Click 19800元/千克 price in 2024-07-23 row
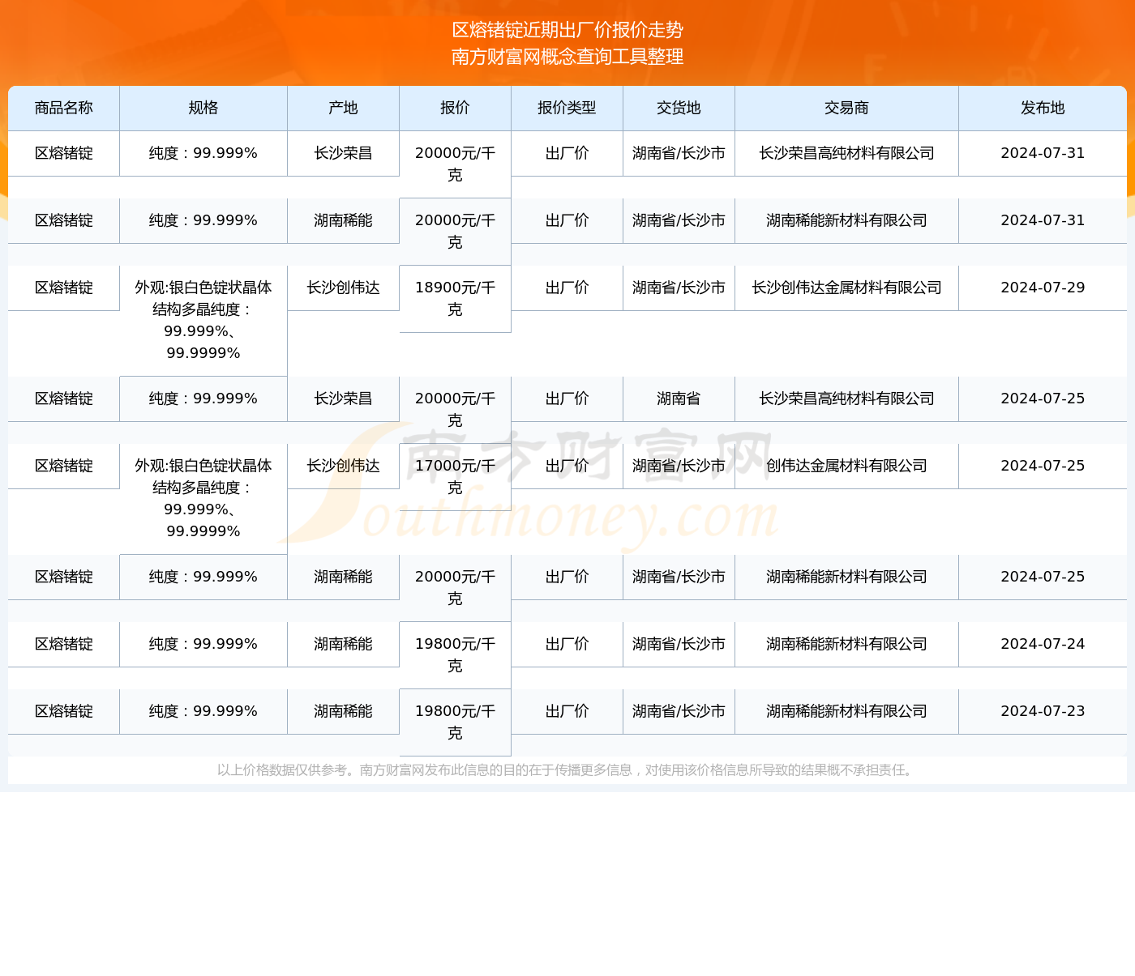 (x=456, y=722)
